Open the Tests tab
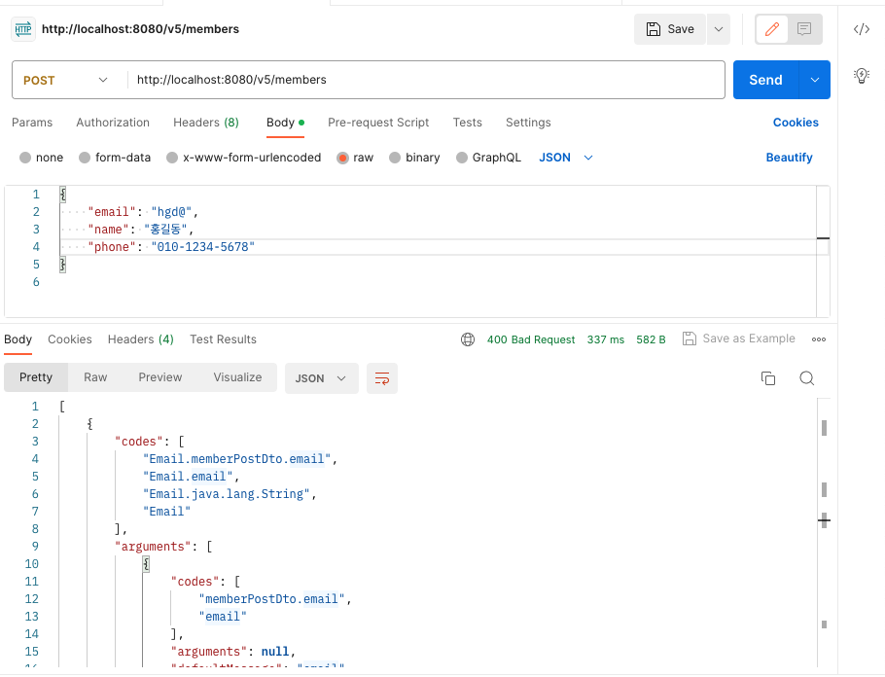The image size is (885, 677). click(x=468, y=123)
